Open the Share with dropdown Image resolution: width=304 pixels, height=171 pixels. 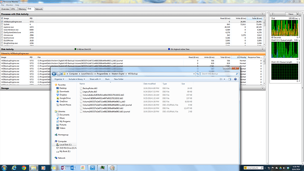[x=95, y=79]
